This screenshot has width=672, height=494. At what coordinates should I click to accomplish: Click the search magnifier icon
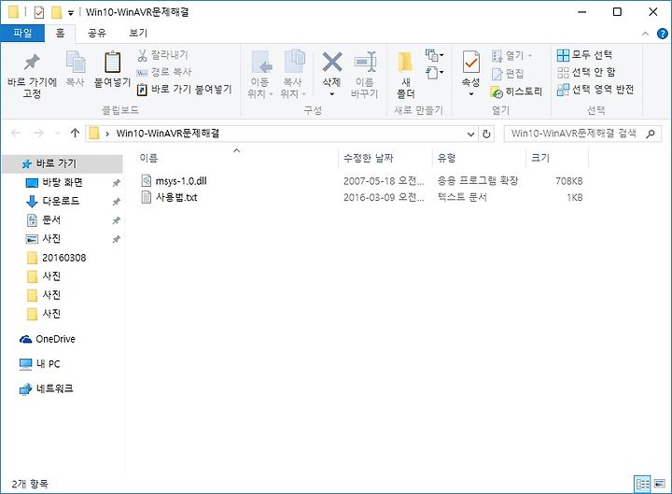651,134
